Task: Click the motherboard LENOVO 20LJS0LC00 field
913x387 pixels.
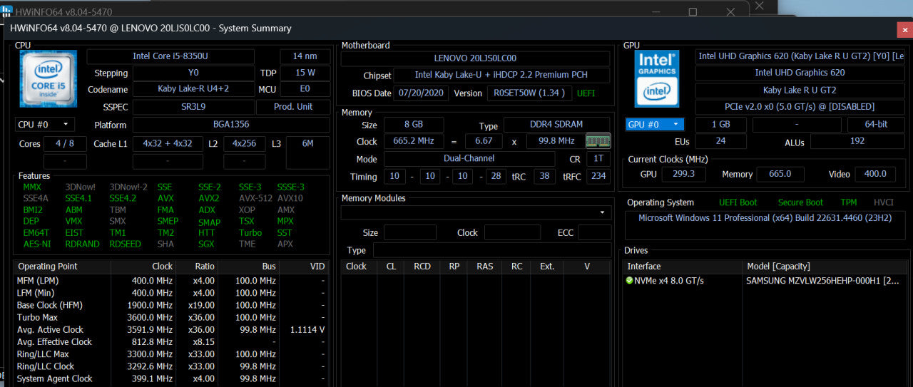Action: point(475,58)
